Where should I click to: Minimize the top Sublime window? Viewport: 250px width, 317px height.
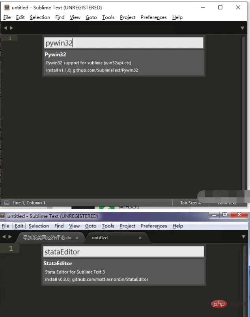click(203, 8)
